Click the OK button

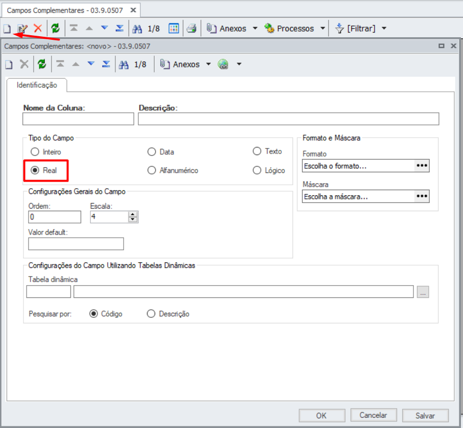[x=322, y=416]
